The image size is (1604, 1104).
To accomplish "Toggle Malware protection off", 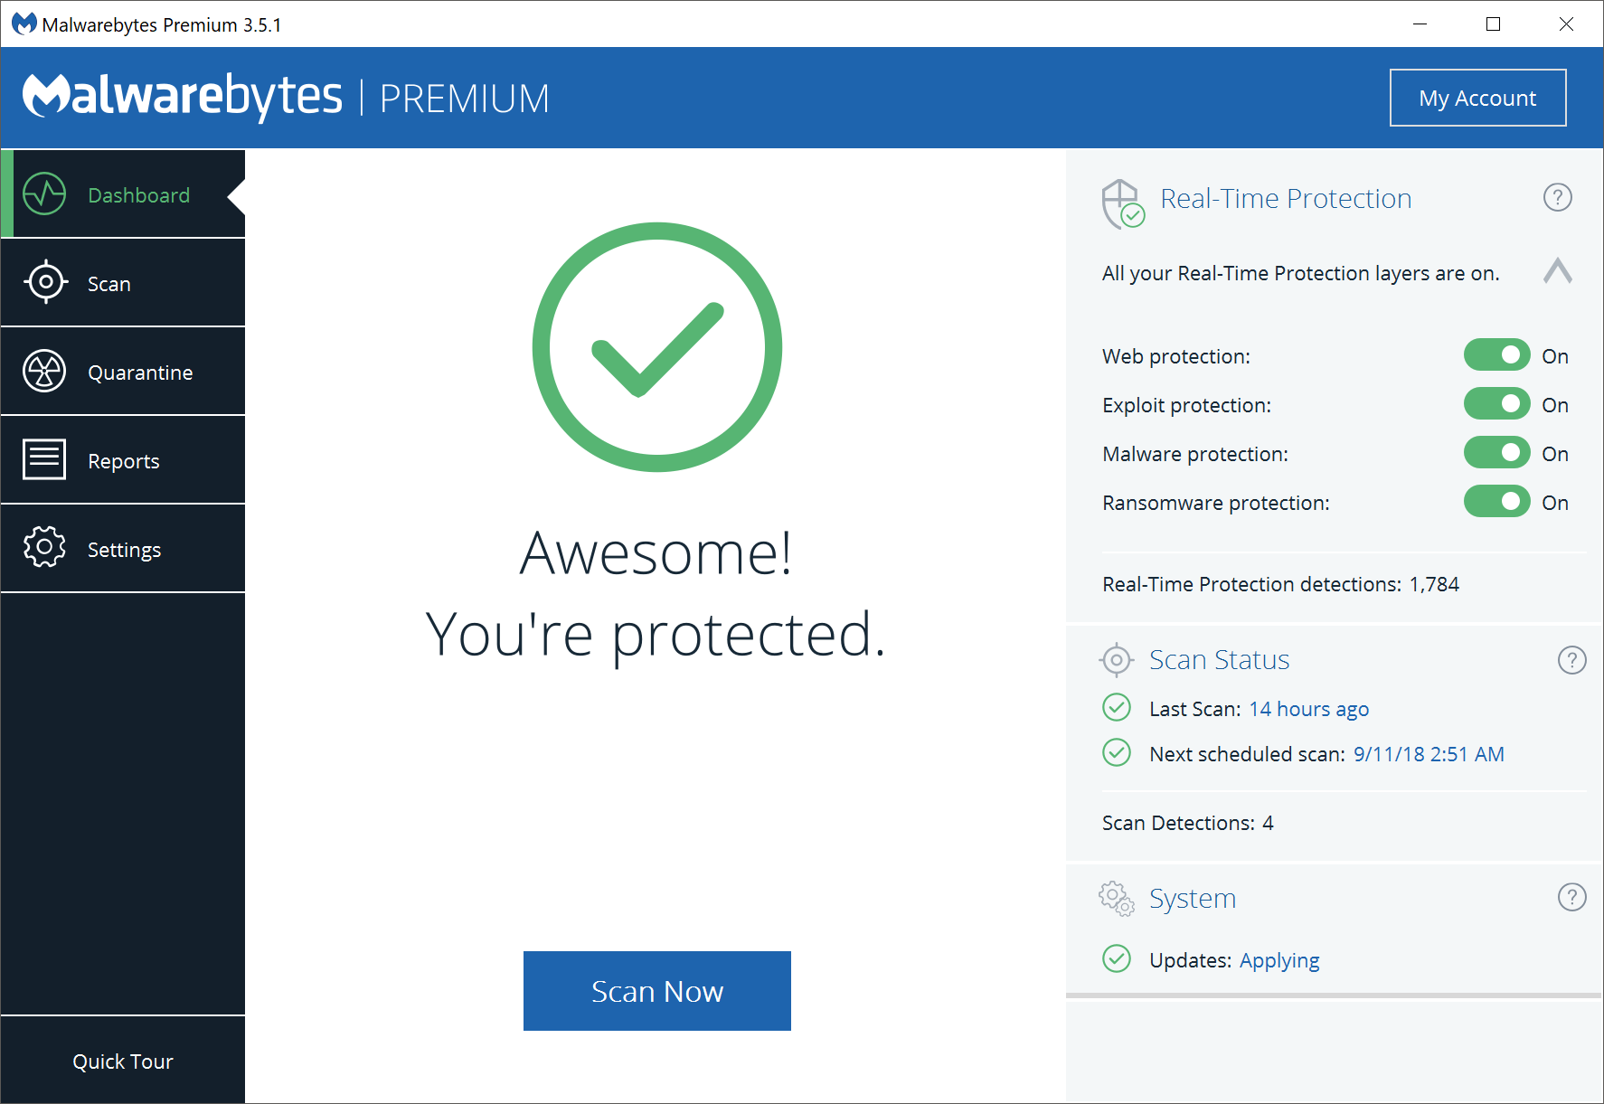I will (x=1496, y=453).
